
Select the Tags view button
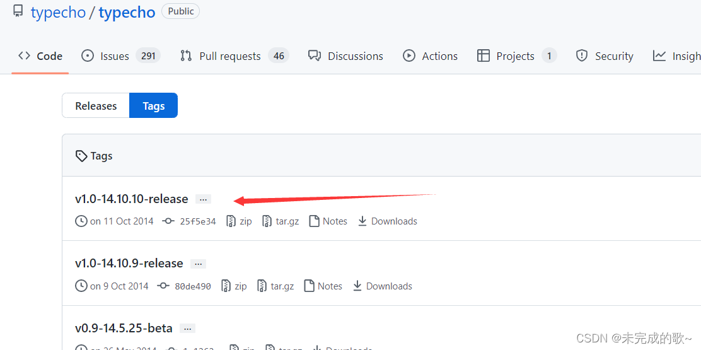pyautogui.click(x=154, y=105)
